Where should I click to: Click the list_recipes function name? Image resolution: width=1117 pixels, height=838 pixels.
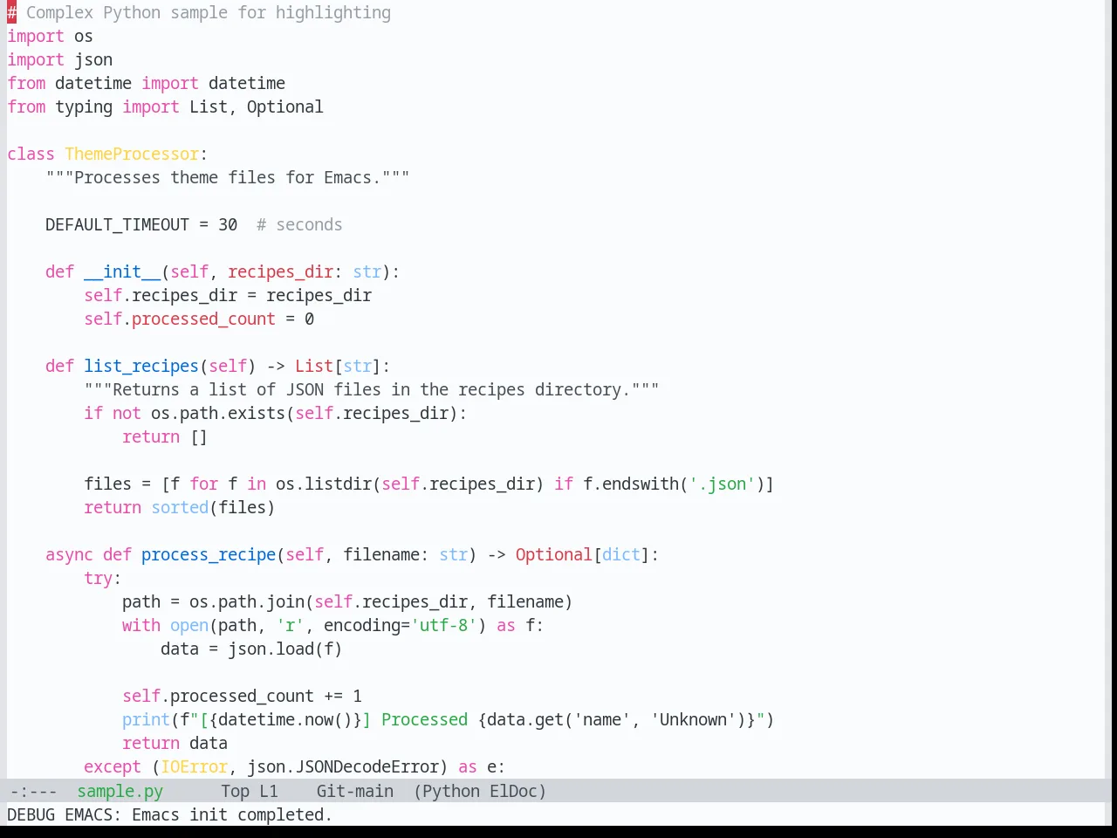[x=141, y=366]
